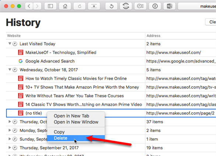The image size is (216, 156).
Task: Select the (no title) history entry
Action: (x=34, y=113)
